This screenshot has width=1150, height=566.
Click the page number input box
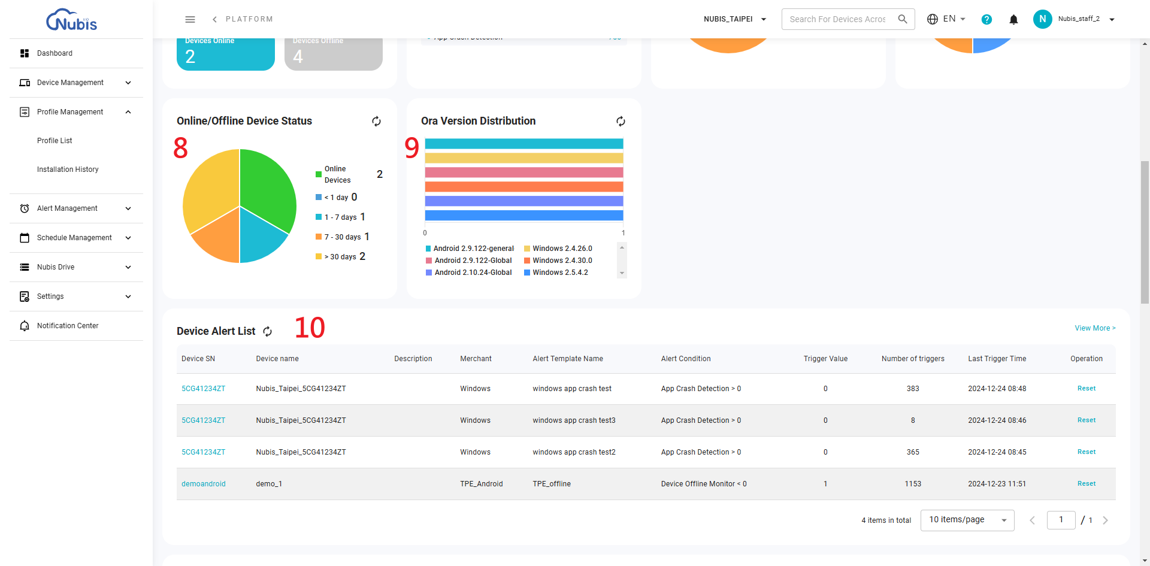click(1061, 520)
